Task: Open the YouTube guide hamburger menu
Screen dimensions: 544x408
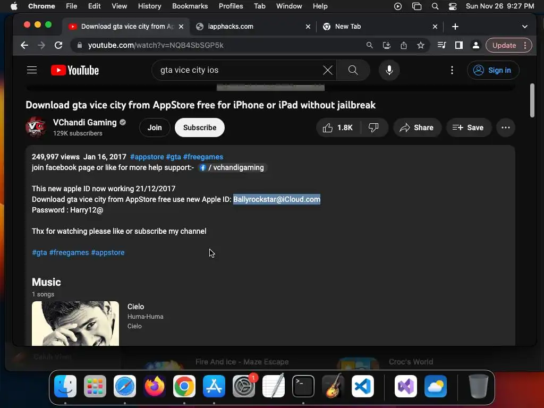Action: [x=32, y=70]
